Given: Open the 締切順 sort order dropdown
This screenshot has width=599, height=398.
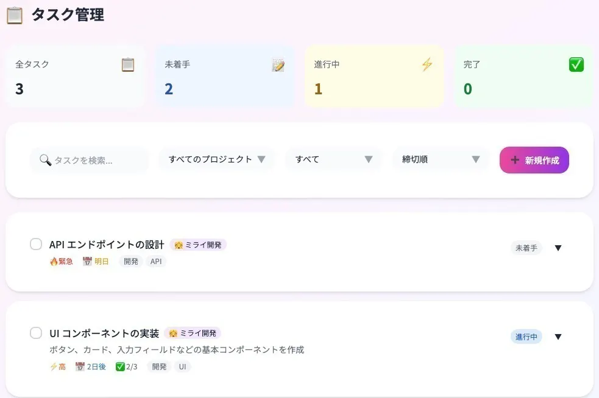Looking at the screenshot, I should coord(441,159).
